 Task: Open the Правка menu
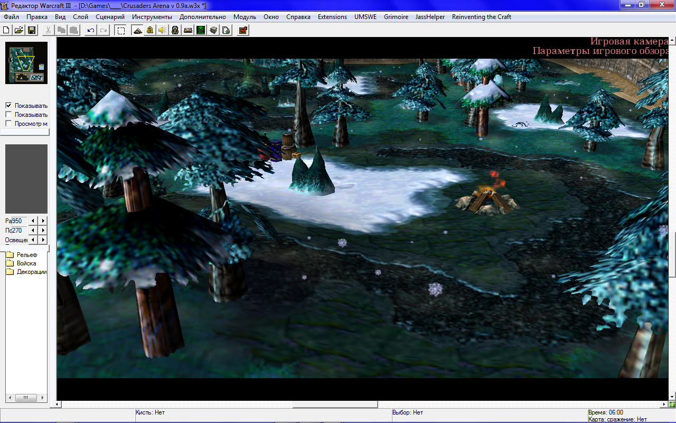point(37,17)
